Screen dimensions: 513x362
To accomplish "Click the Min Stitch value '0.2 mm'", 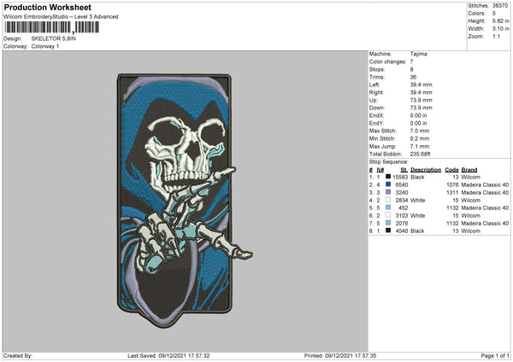I will [420, 138].
